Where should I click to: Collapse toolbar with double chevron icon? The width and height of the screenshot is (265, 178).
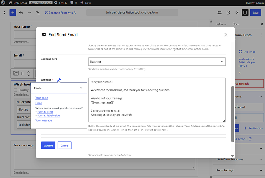tap(237, 13)
